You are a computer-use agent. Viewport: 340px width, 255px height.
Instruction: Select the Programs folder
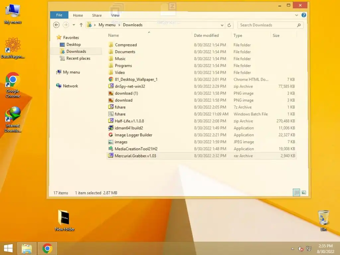coord(202,66)
